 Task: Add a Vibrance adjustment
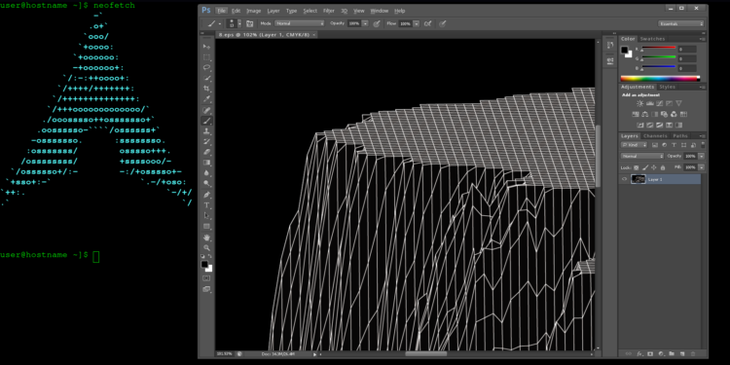[678, 103]
